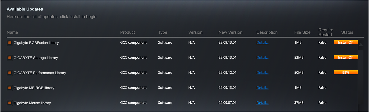The height and width of the screenshot is (112, 369).
Task: Open Detail link for GIGABYTE Performance Library
Action: [262, 73]
